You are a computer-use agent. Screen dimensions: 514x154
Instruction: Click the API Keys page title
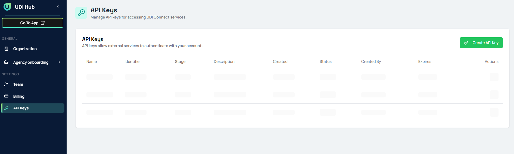coord(104,10)
